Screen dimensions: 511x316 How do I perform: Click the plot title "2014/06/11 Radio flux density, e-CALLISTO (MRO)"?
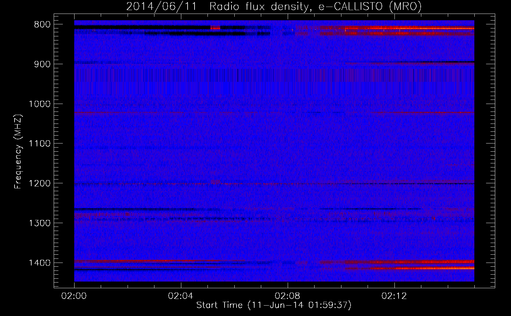point(274,7)
